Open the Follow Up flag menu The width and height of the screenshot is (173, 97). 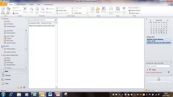pyautogui.click(x=124, y=11)
